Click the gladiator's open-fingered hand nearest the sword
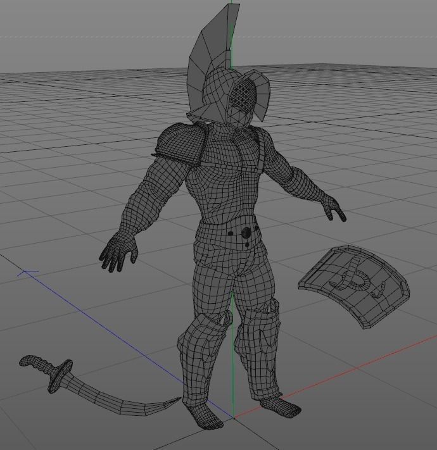437x450 pixels. (118, 252)
